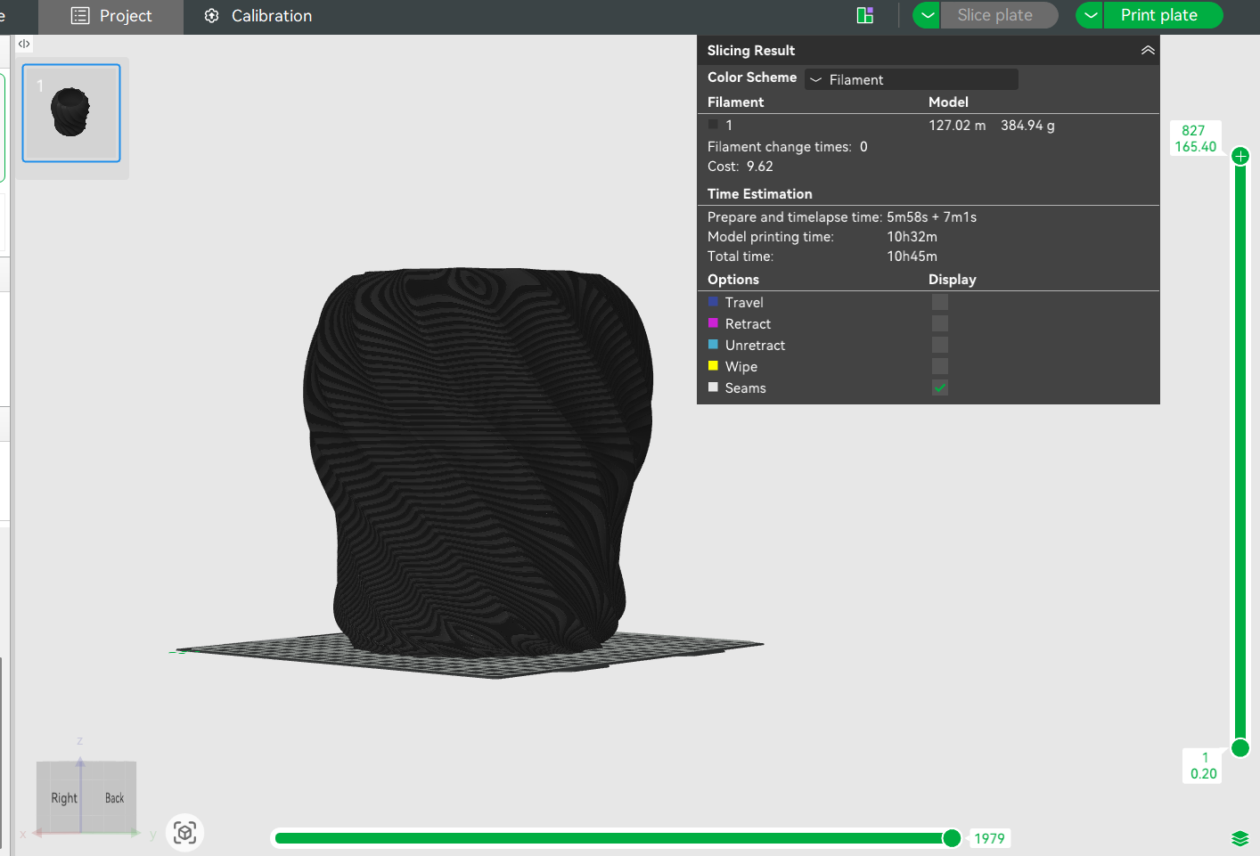Image resolution: width=1260 pixels, height=856 pixels.
Task: Click the green and purple layout icon
Action: [x=864, y=15]
